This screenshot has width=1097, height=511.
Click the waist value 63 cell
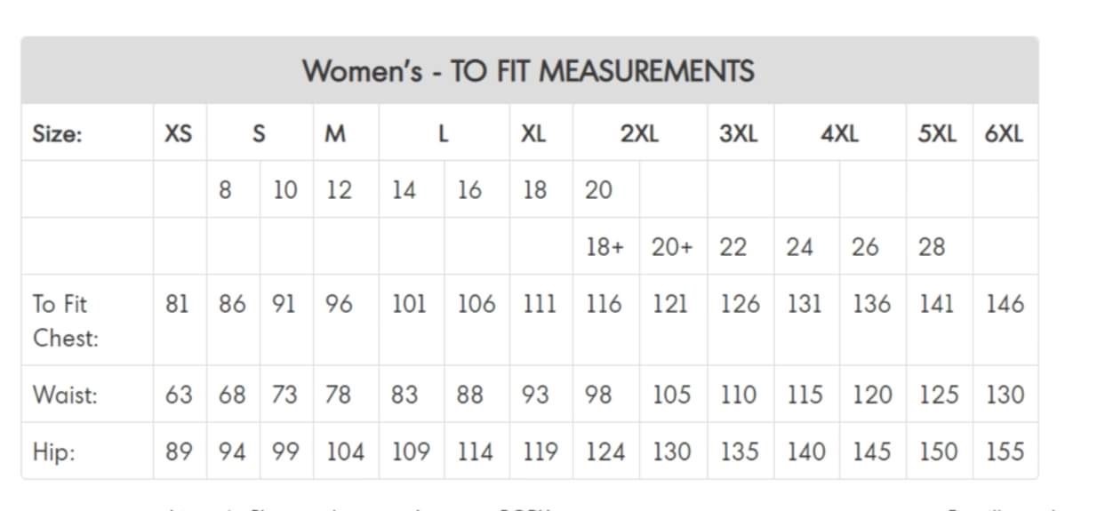click(x=178, y=395)
